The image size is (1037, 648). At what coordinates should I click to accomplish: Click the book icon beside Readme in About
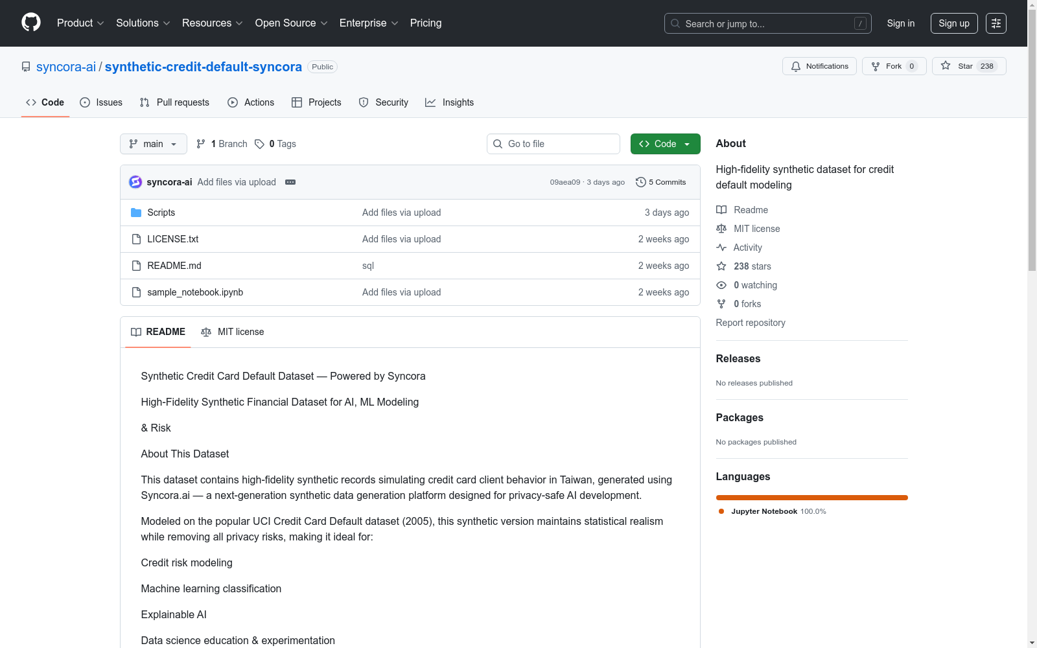point(721,210)
